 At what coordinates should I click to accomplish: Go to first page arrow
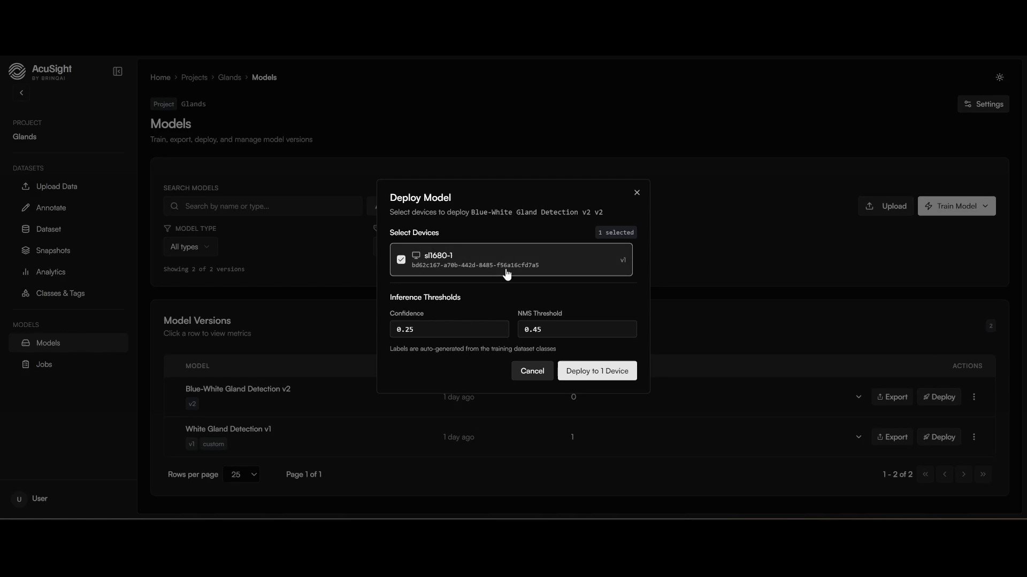click(x=925, y=474)
